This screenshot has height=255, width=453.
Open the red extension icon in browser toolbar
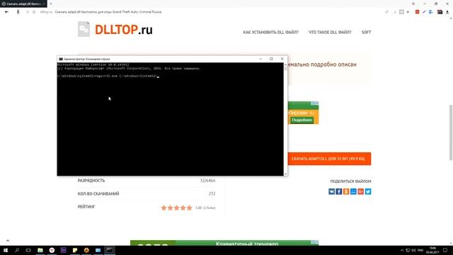pos(417,12)
